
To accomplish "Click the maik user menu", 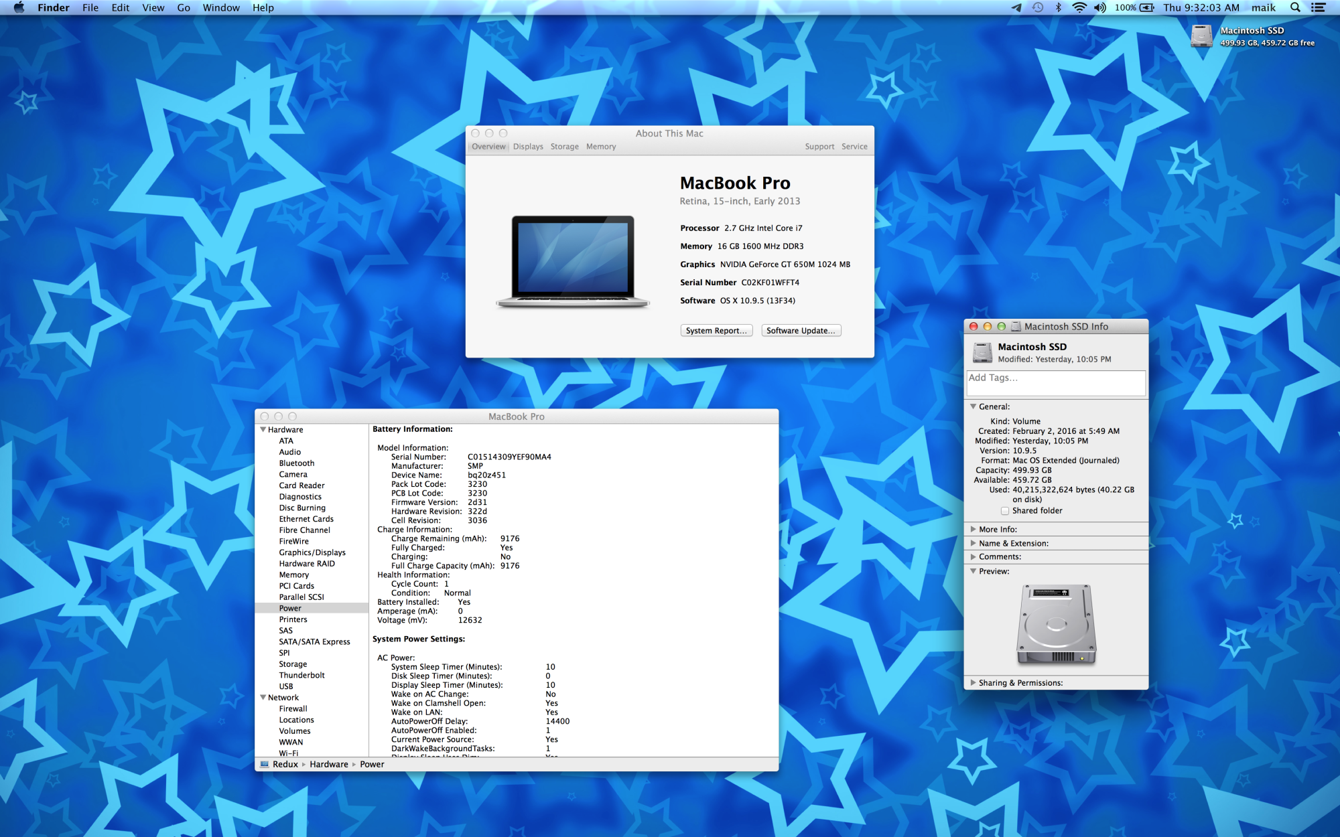I will click(1264, 7).
